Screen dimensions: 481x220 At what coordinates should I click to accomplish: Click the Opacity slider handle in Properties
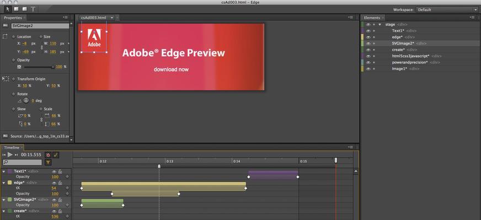tap(53, 67)
